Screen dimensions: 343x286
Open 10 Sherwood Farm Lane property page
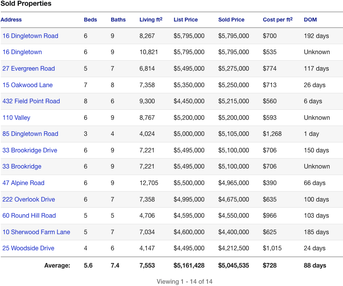[x=36, y=232]
